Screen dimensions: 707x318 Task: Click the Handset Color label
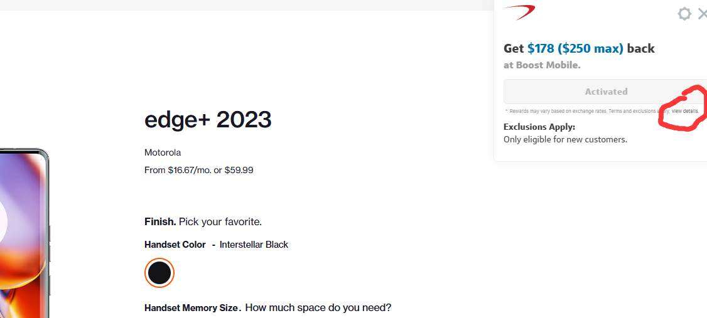(175, 245)
